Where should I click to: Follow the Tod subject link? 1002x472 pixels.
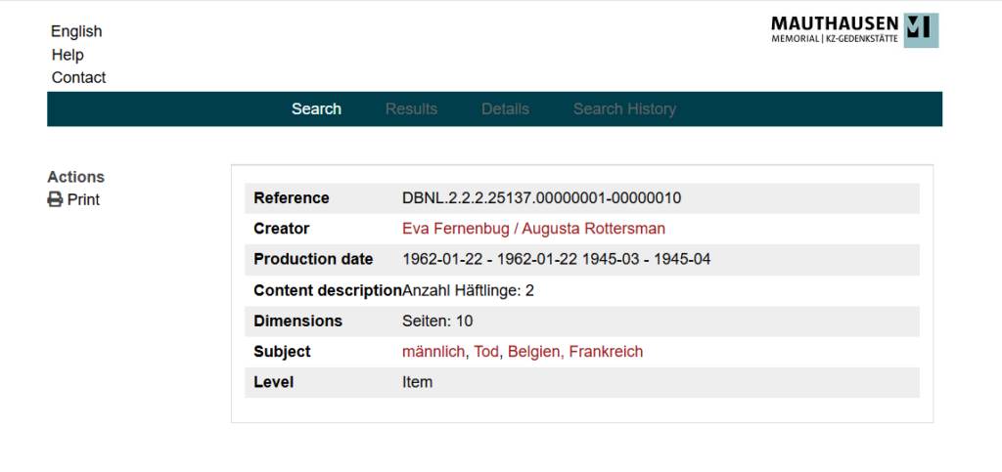point(485,352)
